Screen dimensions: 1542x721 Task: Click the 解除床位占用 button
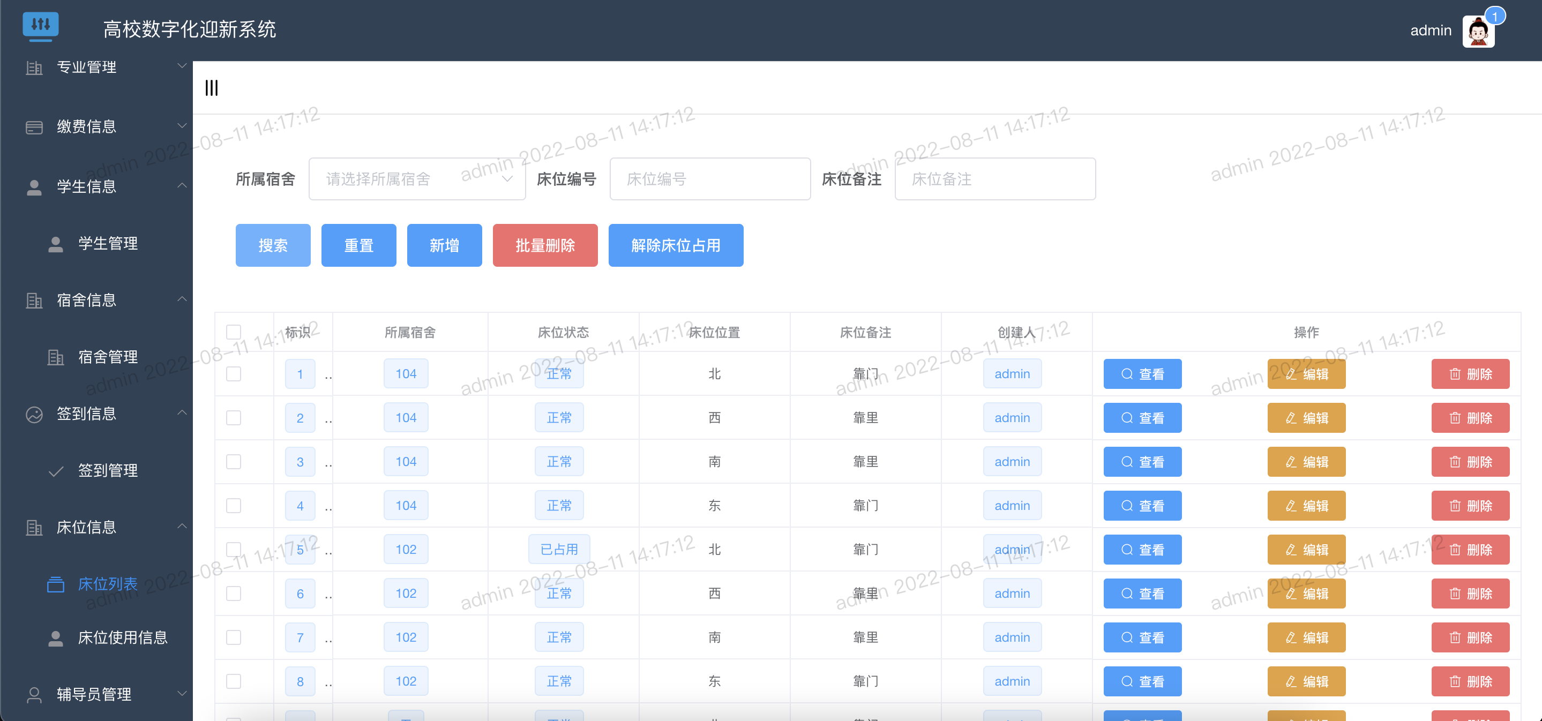pyautogui.click(x=675, y=245)
